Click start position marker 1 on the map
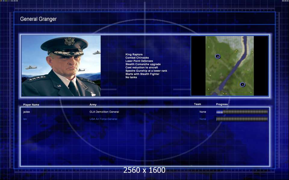This screenshot has height=180, width=289. point(243,85)
